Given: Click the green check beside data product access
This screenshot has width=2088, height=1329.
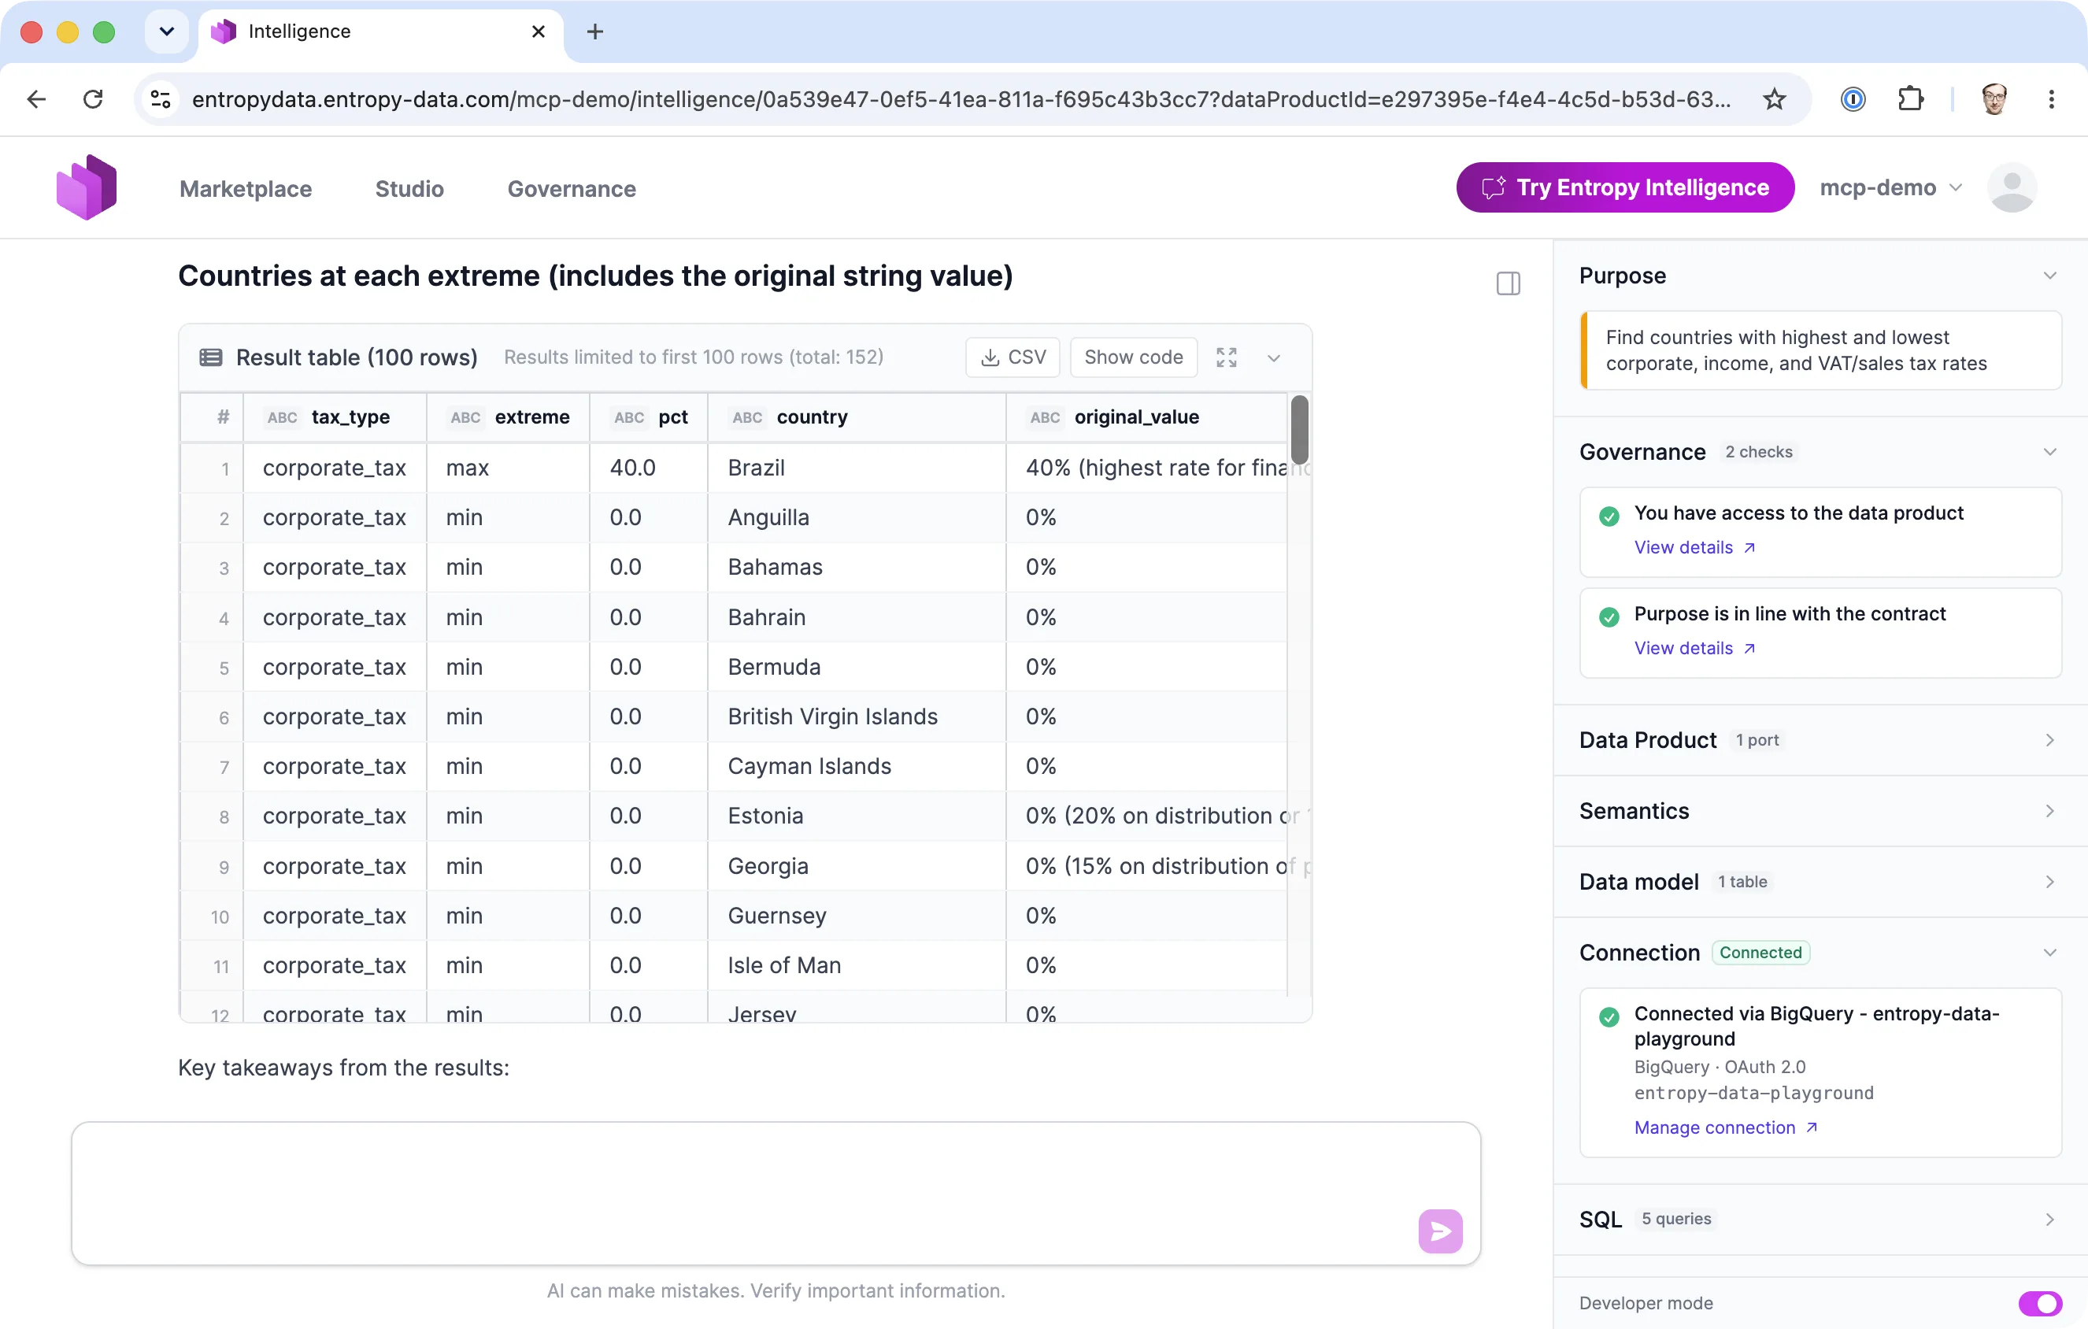Looking at the screenshot, I should point(1609,516).
